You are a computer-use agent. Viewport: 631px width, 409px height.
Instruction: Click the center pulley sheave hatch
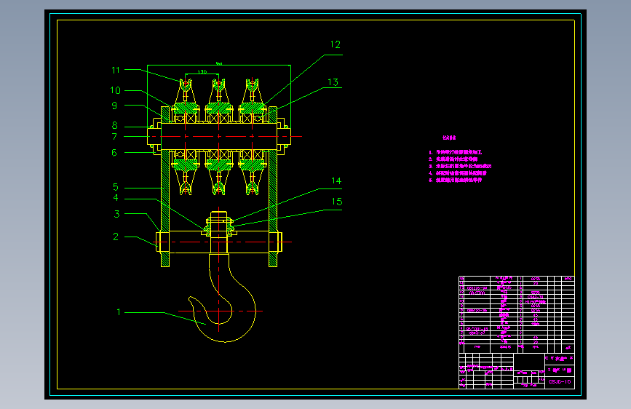tap(218, 108)
